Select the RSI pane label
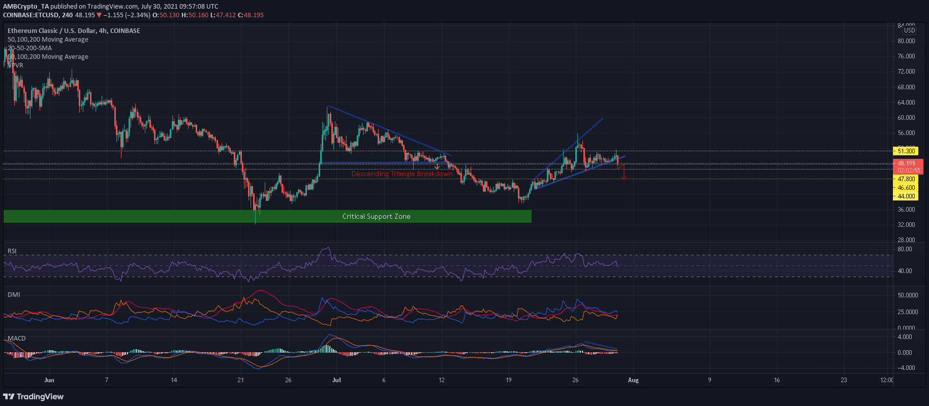This screenshot has height=406, width=929. point(12,251)
